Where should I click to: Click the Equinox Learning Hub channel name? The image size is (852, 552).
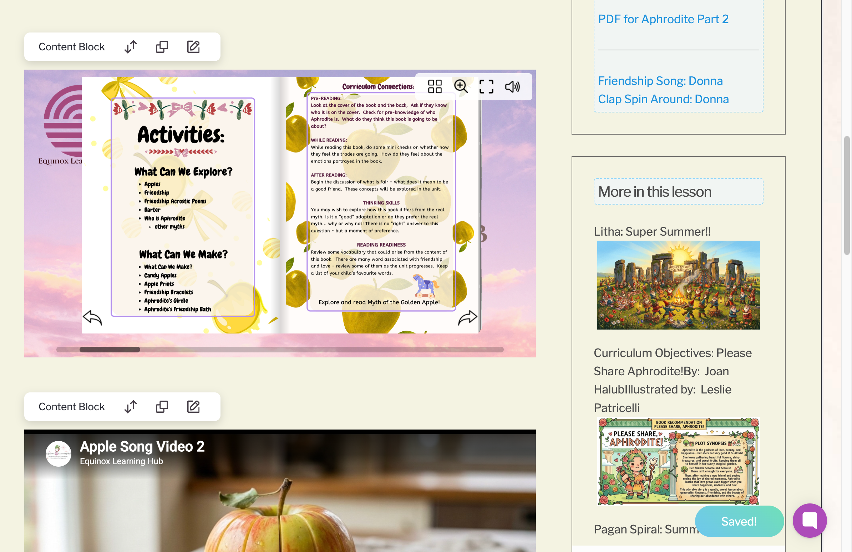tap(121, 461)
